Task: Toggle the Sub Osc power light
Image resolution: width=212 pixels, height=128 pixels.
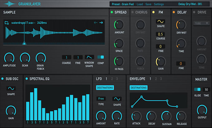Action: click(2, 78)
